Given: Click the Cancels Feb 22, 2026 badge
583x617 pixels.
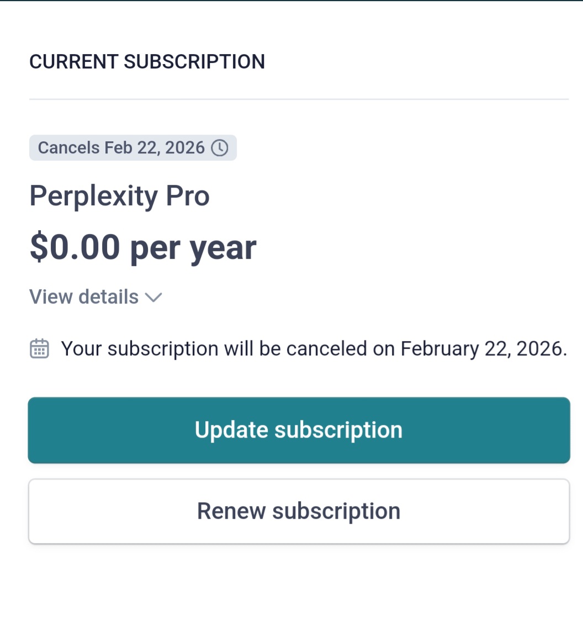Looking at the screenshot, I should click(x=132, y=148).
